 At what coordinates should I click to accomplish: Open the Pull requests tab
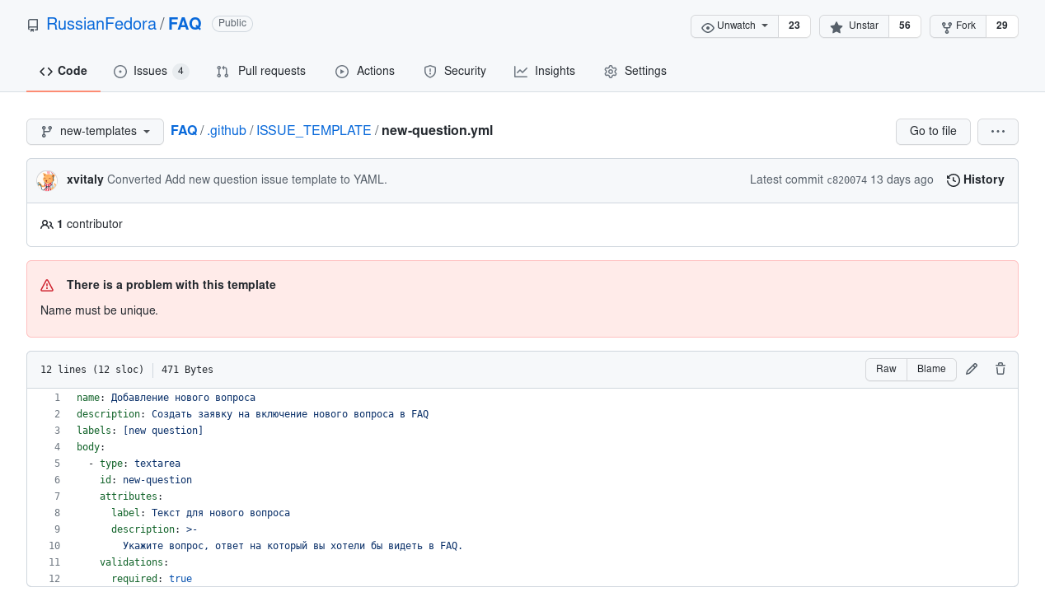click(261, 72)
